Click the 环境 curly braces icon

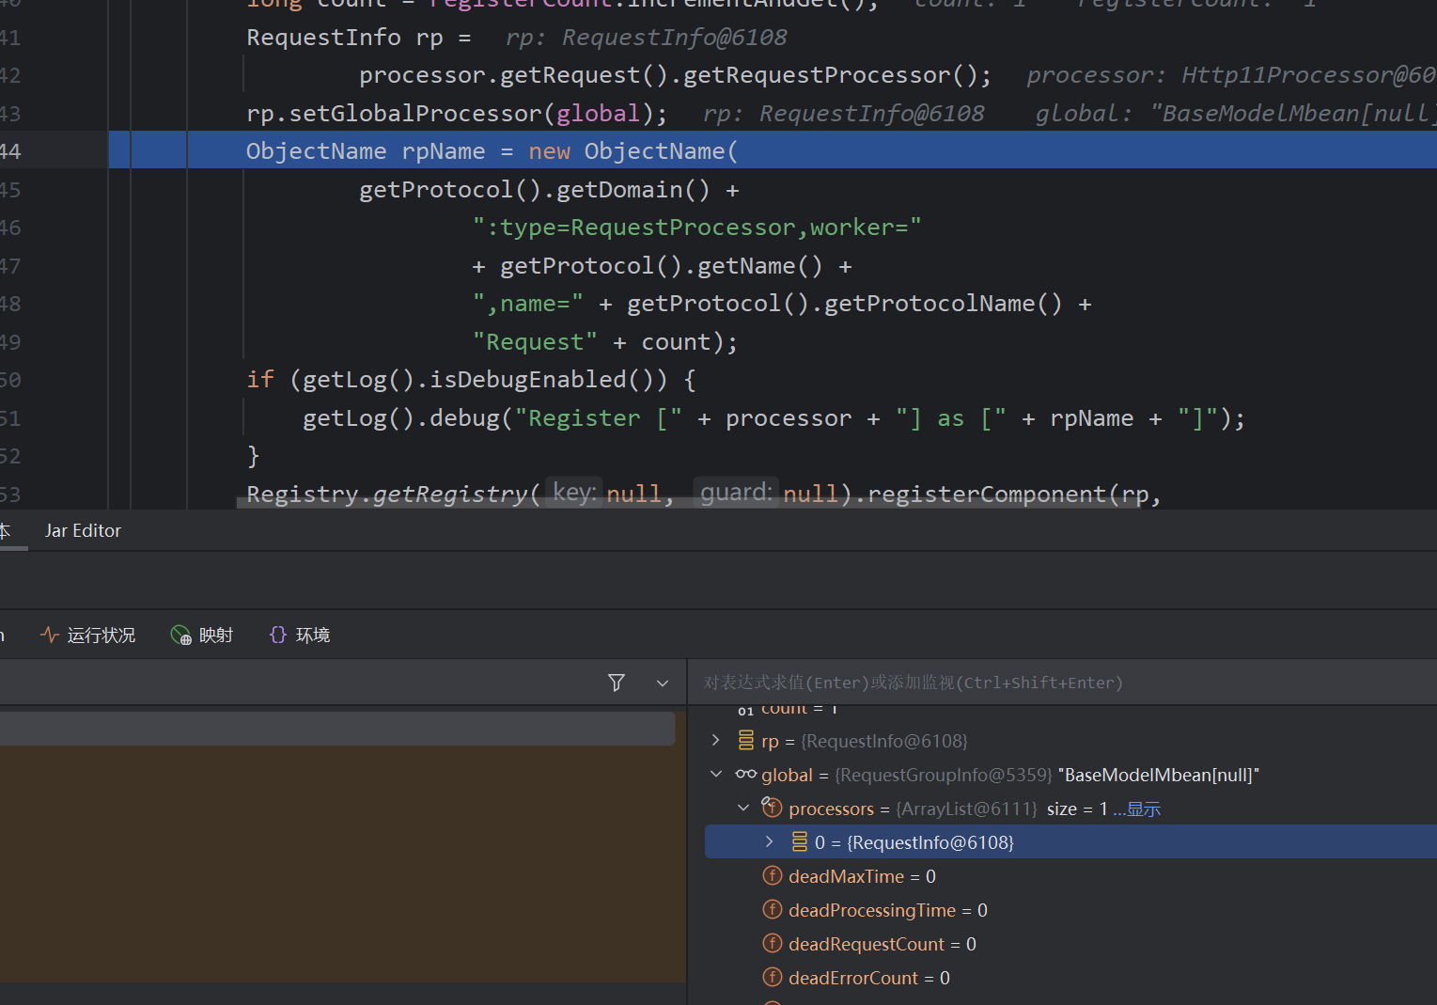[x=278, y=636]
